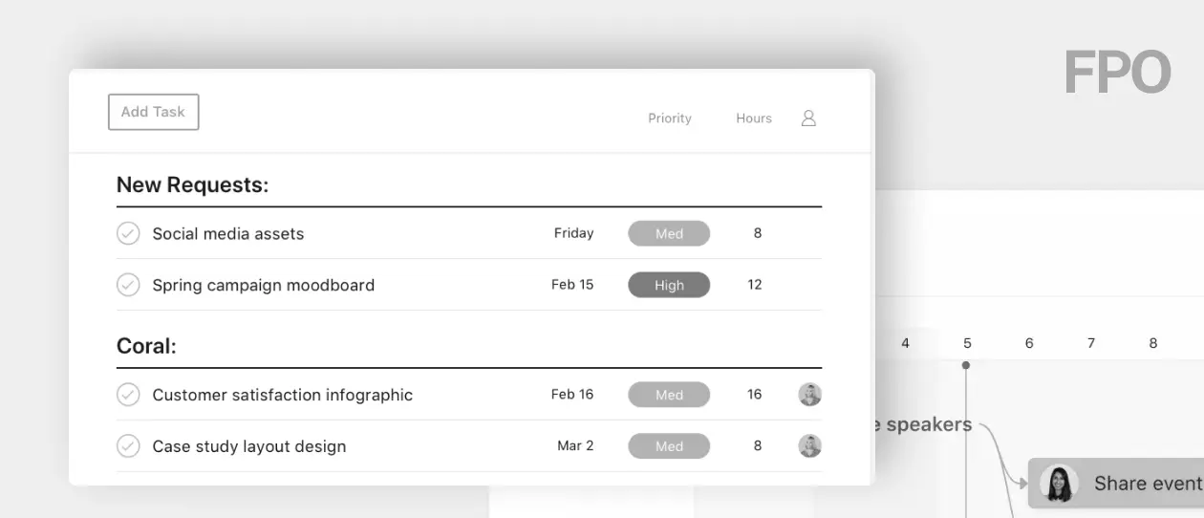Open assignee avatar on Case study layout design

pyautogui.click(x=810, y=446)
